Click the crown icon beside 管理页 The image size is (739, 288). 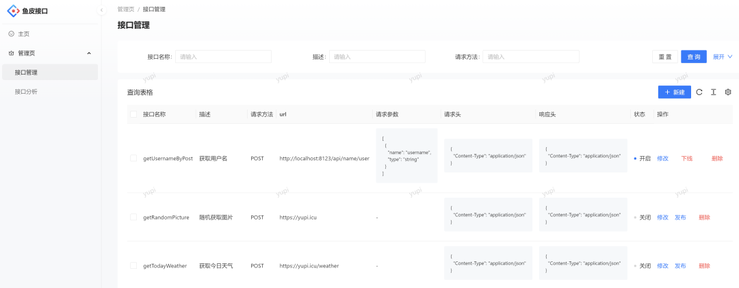[x=11, y=53]
